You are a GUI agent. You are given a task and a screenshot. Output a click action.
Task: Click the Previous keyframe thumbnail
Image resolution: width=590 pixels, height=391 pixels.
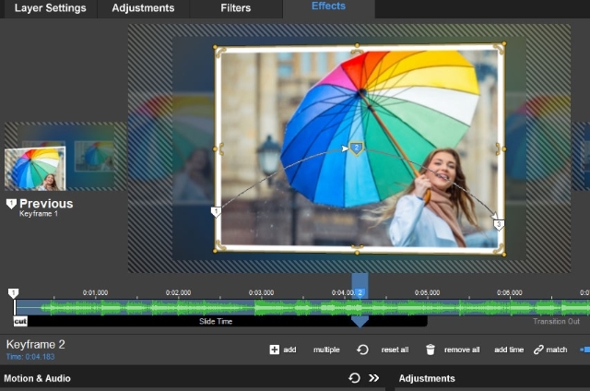36,168
